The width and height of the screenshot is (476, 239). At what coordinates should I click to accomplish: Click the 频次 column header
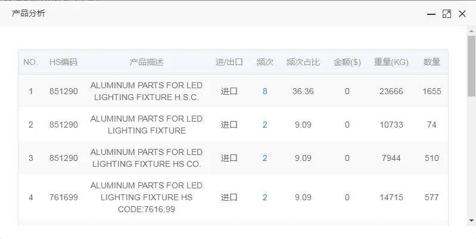point(265,62)
